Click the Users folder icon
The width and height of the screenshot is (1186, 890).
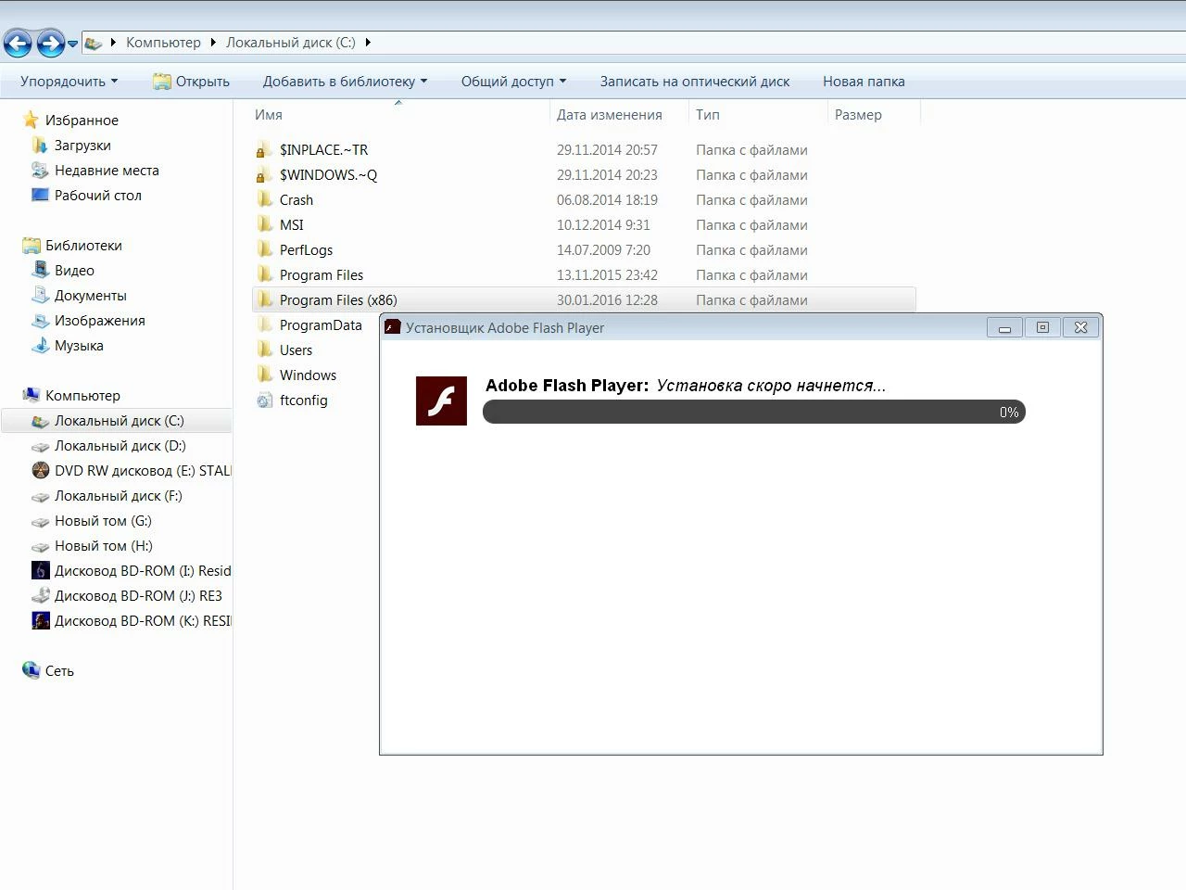tap(264, 350)
